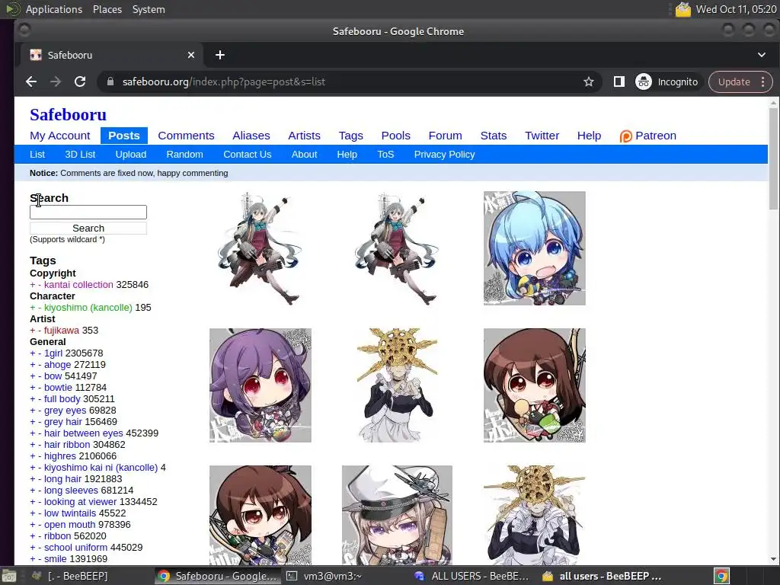Open a Random post
The height and width of the screenshot is (585, 780).
coord(184,155)
